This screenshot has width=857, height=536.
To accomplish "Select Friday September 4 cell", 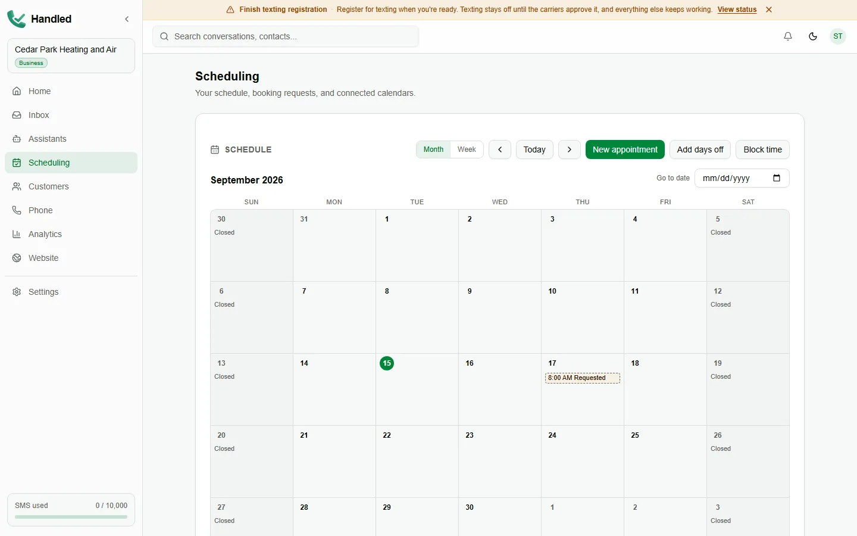I will [x=665, y=245].
